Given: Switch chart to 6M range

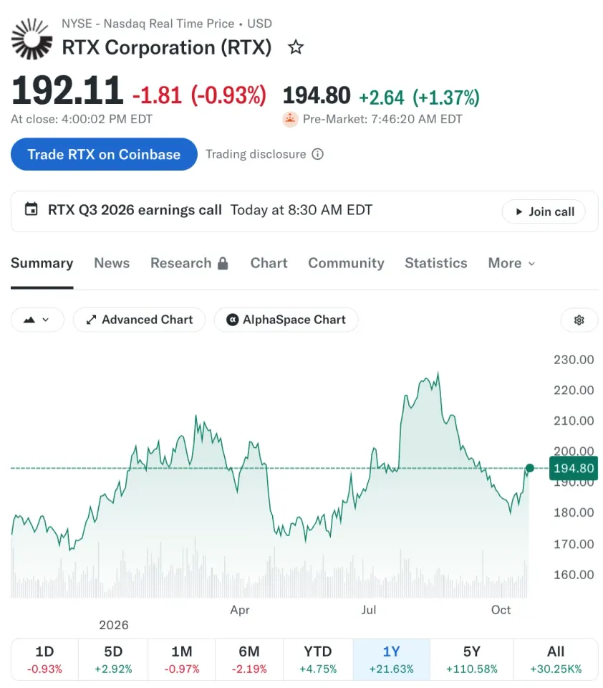Looking at the screenshot, I should coord(249,659).
